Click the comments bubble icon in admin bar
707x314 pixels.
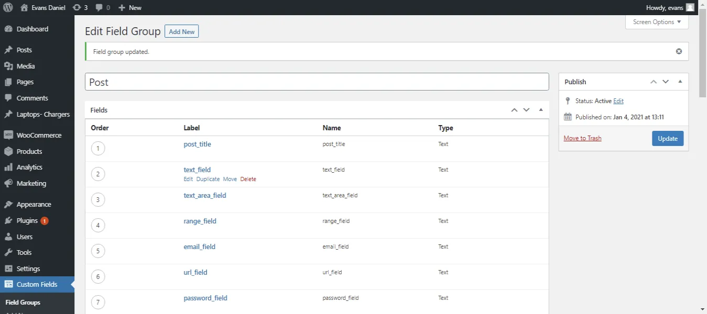pyautogui.click(x=99, y=7)
